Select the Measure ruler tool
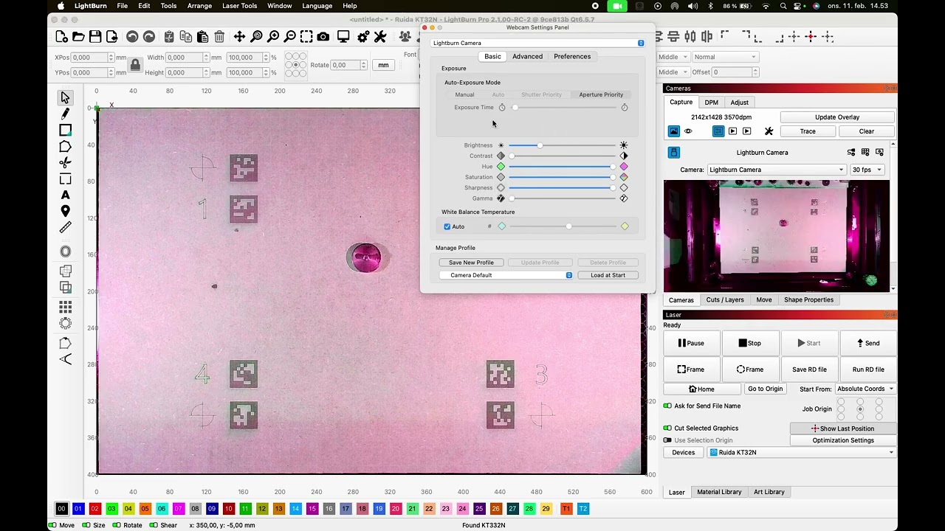945x531 pixels. pos(65,228)
